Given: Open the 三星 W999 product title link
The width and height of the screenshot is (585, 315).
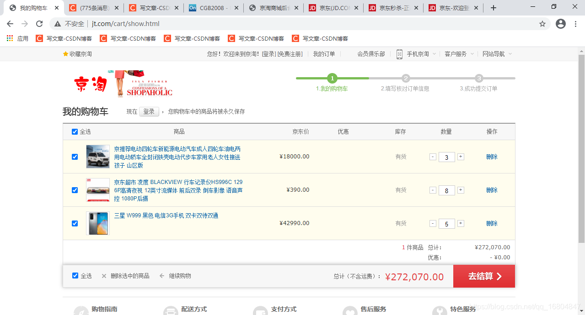Looking at the screenshot, I should click(166, 215).
